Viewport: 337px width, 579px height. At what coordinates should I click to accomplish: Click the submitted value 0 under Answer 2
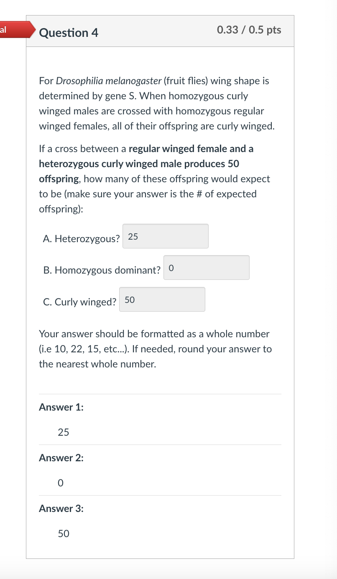point(61,483)
